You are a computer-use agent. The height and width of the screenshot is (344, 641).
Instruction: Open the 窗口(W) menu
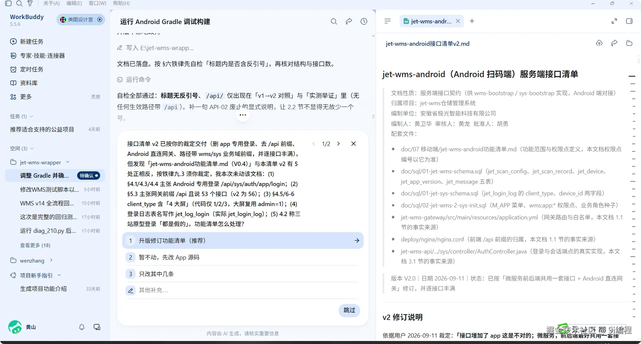(x=97, y=3)
